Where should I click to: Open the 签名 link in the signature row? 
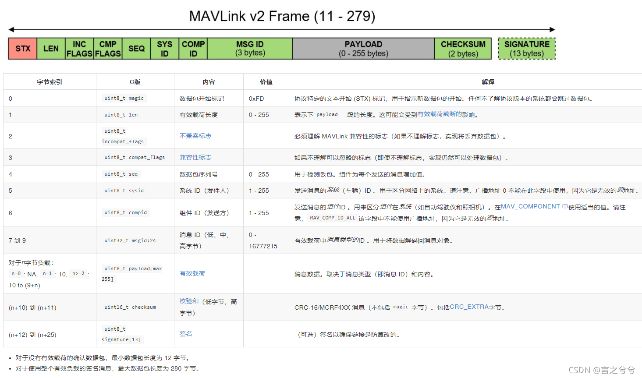186,333
